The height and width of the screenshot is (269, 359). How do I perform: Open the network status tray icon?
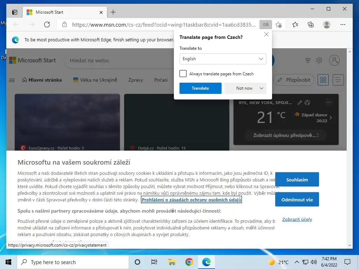(305, 262)
